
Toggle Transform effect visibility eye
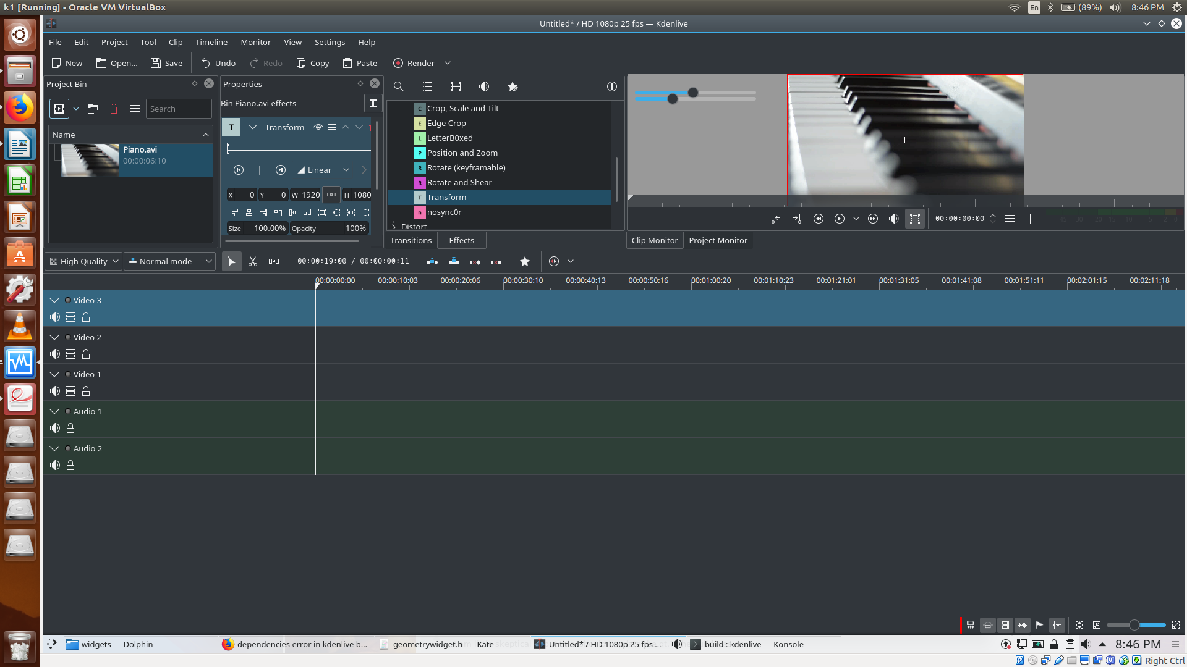click(318, 127)
